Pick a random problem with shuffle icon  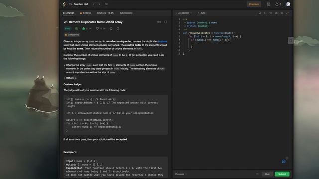coord(106,4)
